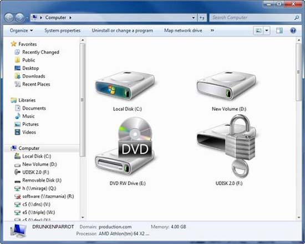The height and width of the screenshot is (244, 305).
Task: Click the Public folder icon in Favorites
Action: pyautogui.click(x=17, y=60)
